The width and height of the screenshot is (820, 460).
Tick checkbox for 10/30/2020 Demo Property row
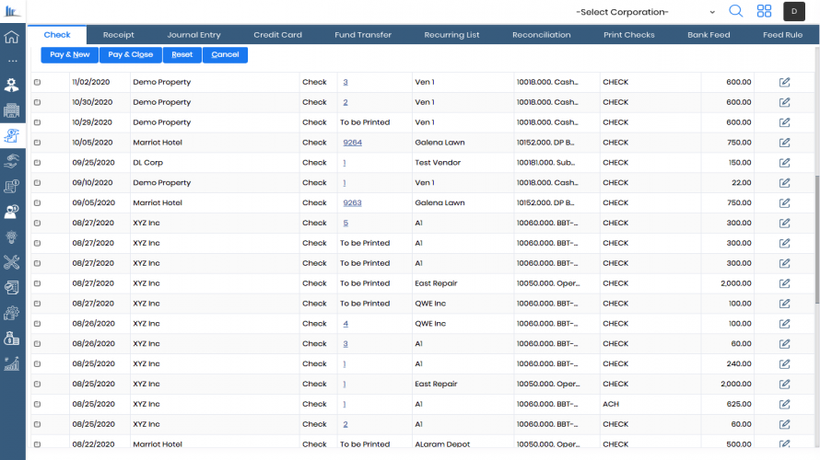(x=38, y=102)
